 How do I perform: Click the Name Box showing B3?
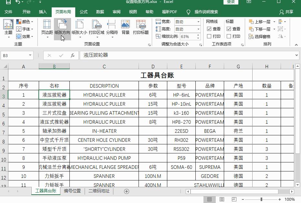15,55
